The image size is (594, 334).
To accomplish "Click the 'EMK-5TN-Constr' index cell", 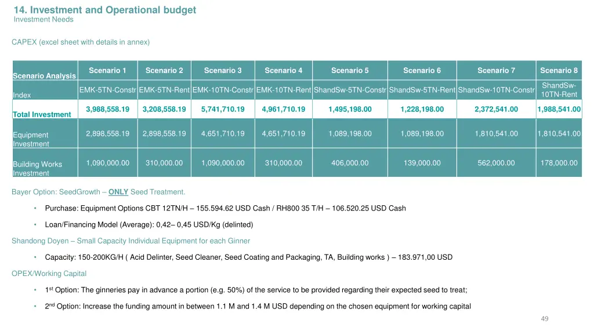I will click(x=107, y=90).
